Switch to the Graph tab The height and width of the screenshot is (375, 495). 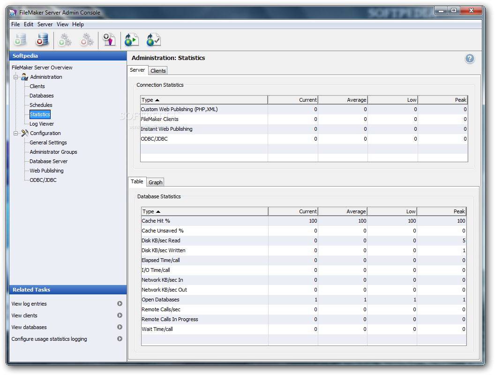155,182
